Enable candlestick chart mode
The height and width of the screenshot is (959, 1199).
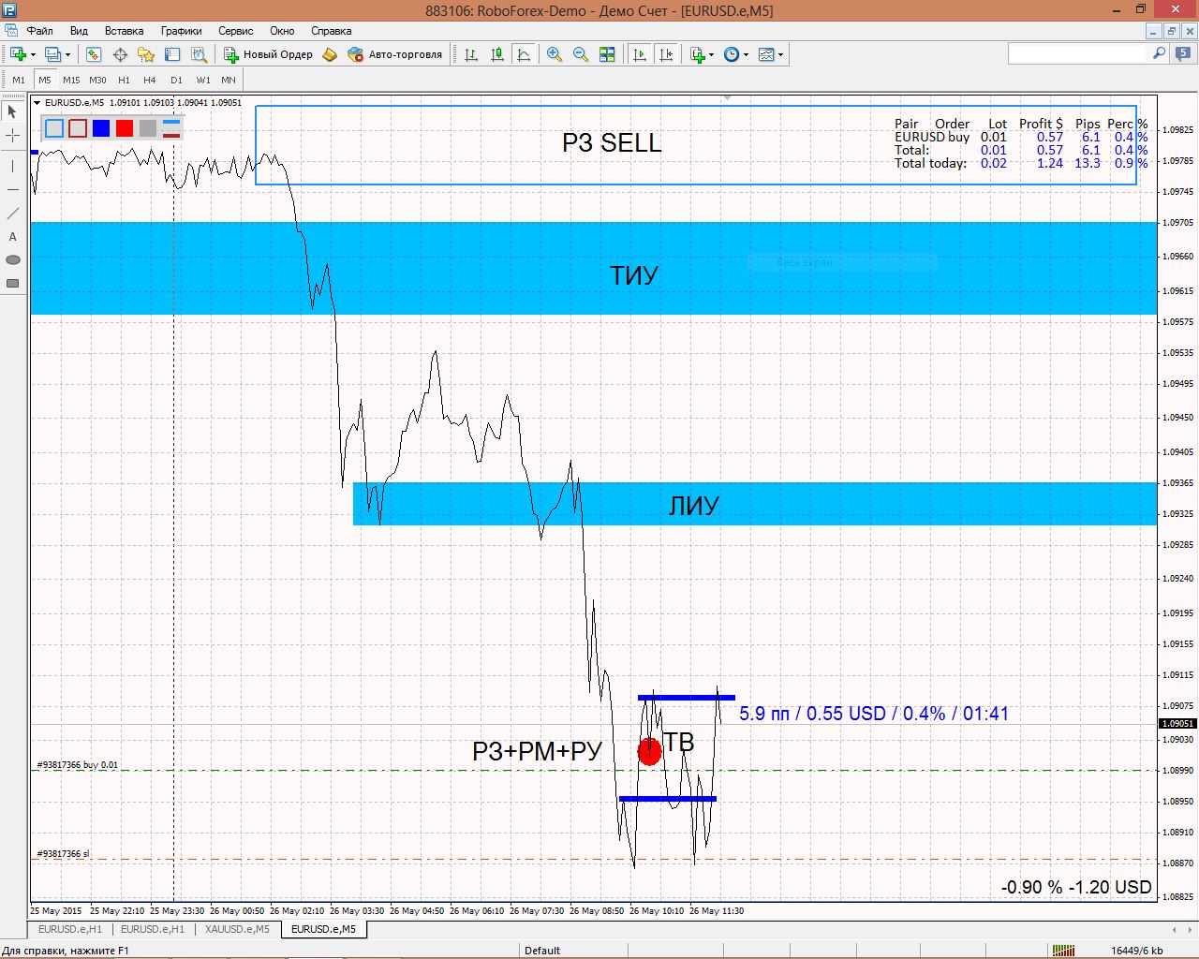click(497, 54)
